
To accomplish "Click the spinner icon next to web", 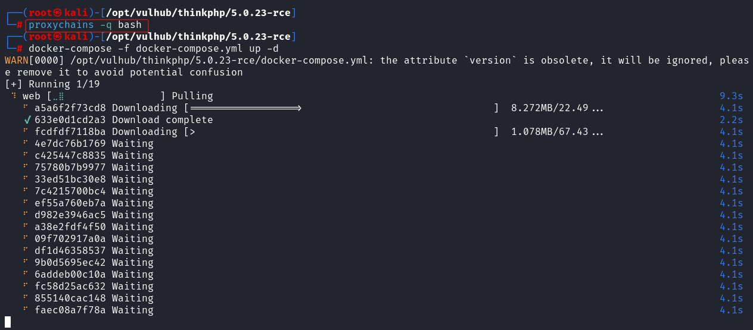I will (14, 96).
